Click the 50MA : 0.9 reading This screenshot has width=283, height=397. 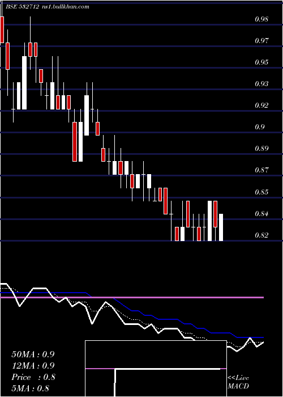point(33,354)
